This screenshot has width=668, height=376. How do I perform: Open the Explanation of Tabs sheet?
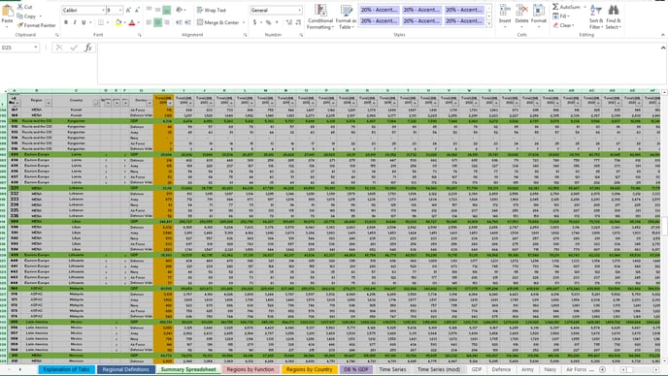click(x=66, y=369)
